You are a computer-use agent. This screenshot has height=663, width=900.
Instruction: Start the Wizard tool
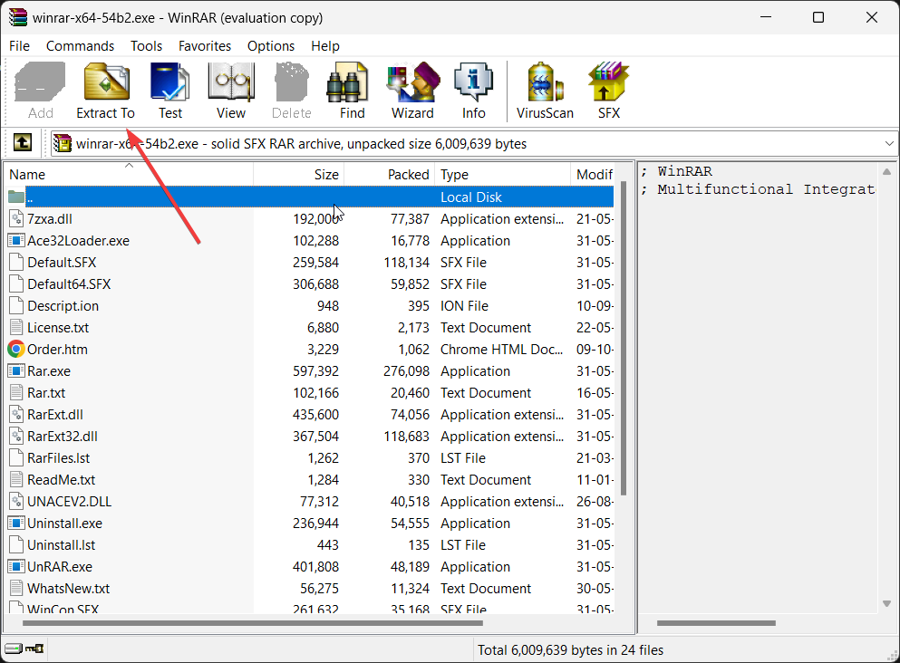(412, 82)
